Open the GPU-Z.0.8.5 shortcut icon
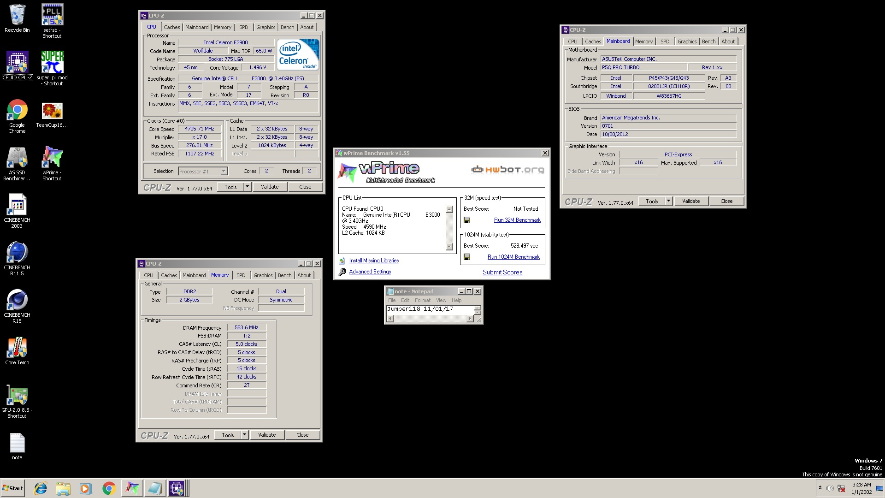The height and width of the screenshot is (498, 885). [x=17, y=401]
